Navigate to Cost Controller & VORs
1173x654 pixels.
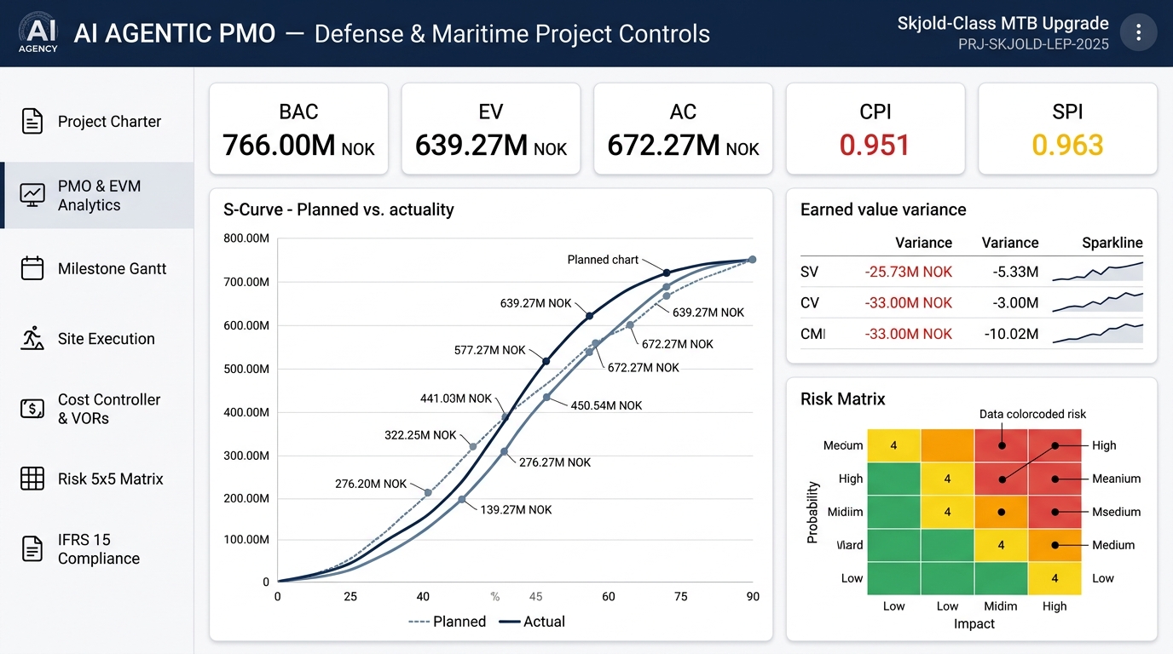point(96,409)
